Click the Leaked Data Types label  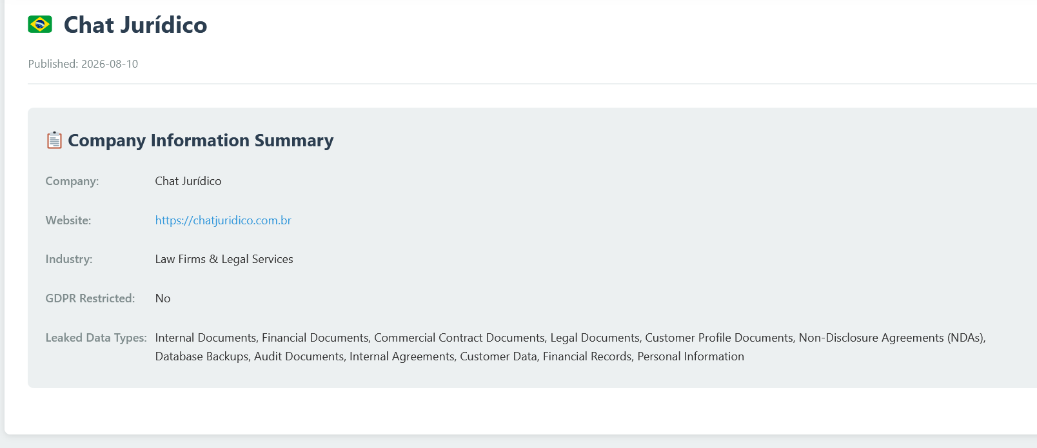tap(96, 338)
